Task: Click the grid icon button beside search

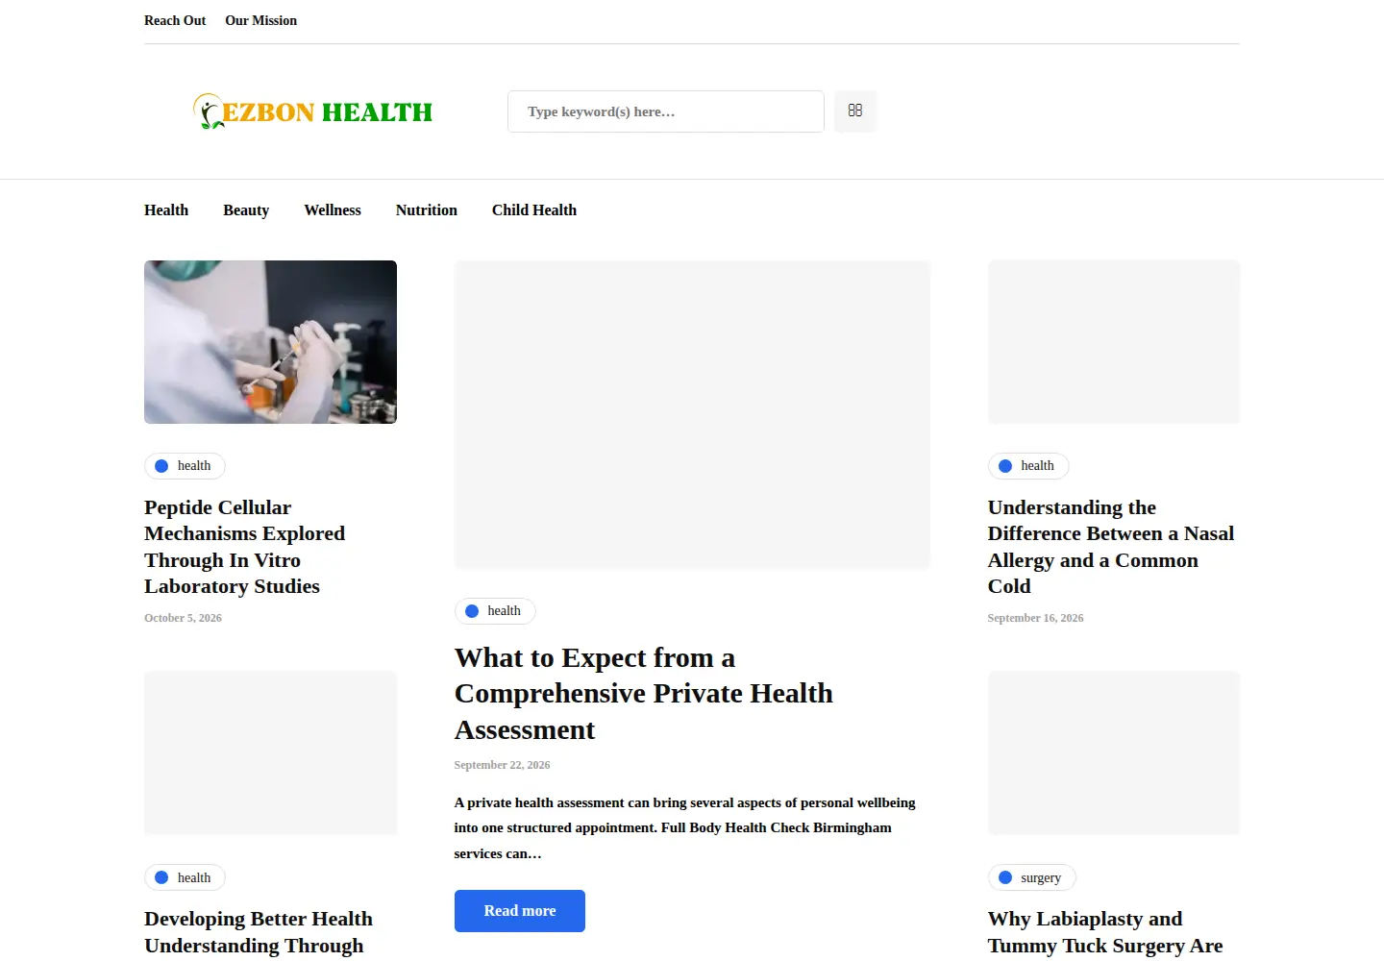Action: 855,111
